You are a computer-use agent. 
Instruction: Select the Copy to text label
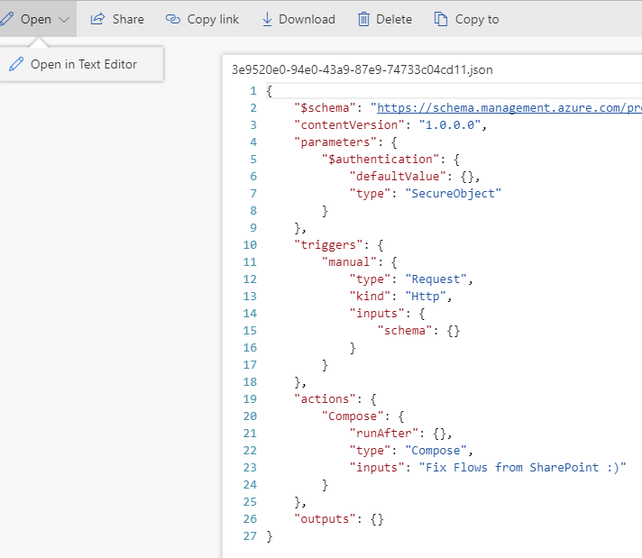477,19
